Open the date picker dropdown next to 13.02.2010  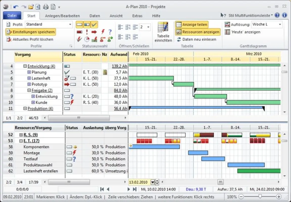pos(152,182)
